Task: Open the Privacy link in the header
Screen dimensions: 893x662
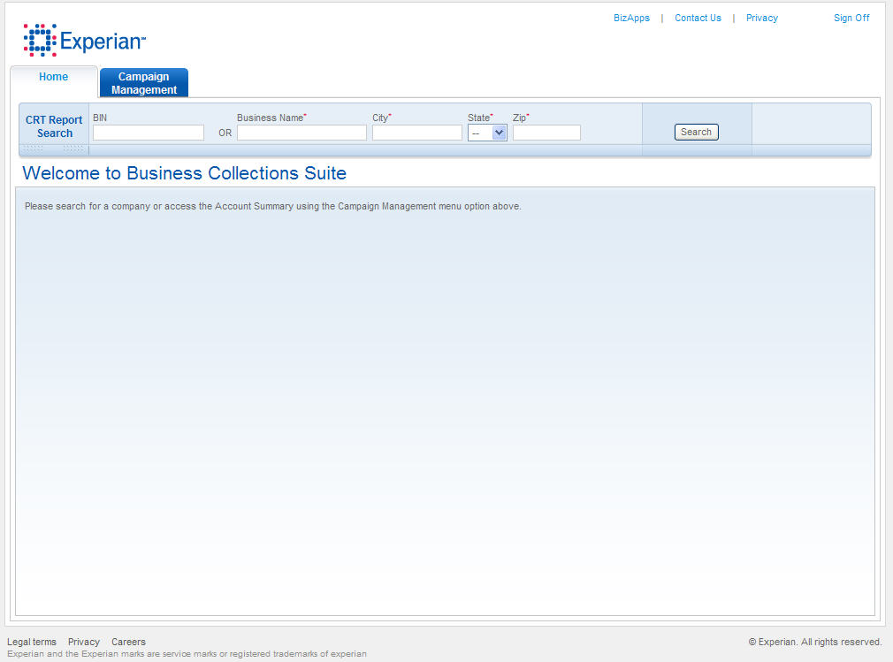Action: click(762, 19)
